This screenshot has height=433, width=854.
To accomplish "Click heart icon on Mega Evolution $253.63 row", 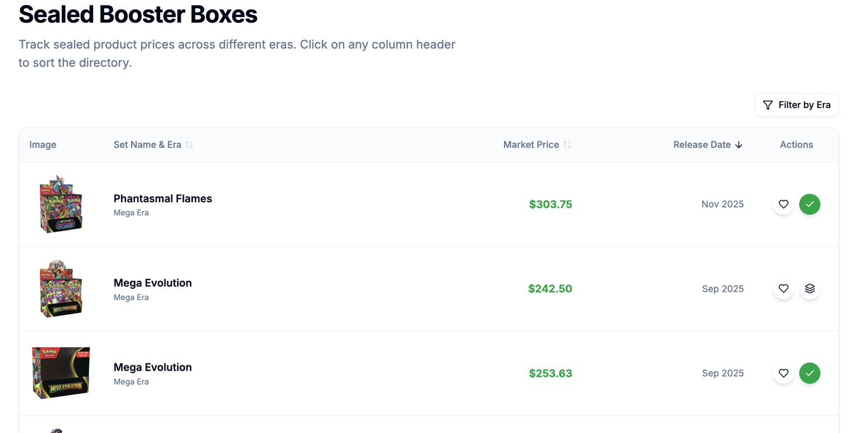I will pyautogui.click(x=784, y=373).
